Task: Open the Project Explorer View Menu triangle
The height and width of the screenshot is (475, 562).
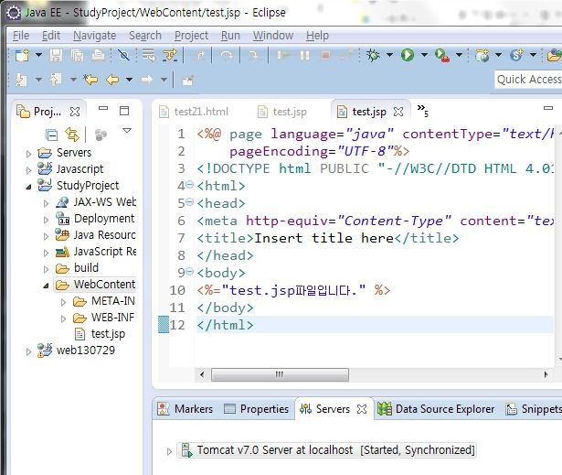Action: click(127, 130)
